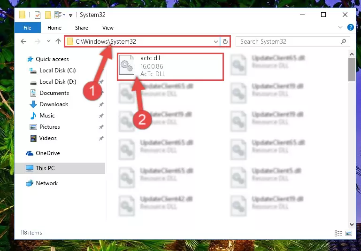Click the folder icon in the title bar
The height and width of the screenshot is (251, 361).
click(22, 15)
